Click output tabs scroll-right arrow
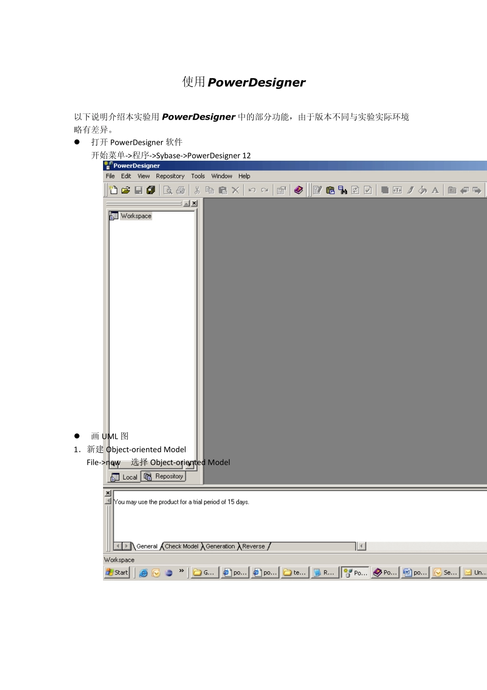The height and width of the screenshot is (690, 487). [x=127, y=546]
